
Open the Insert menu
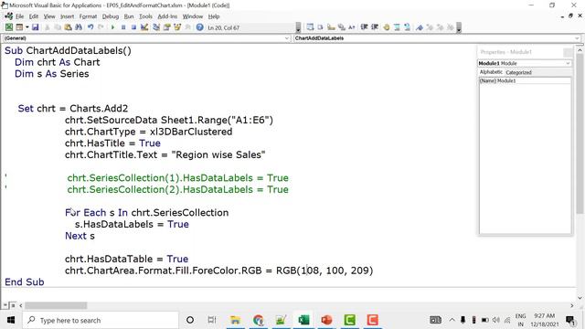67,16
